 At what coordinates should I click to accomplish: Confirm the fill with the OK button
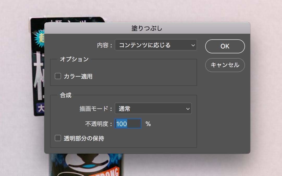[225, 46]
